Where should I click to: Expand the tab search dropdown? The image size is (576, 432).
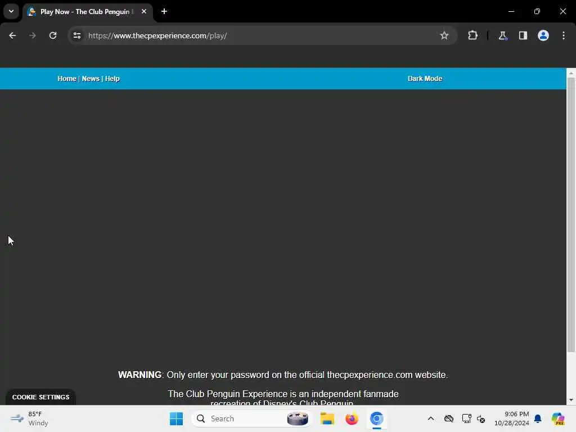point(11,11)
